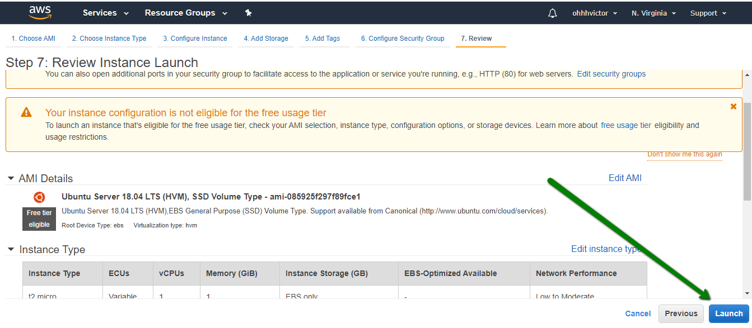Go to step 1. Choose AMI
752x328 pixels.
click(33, 39)
